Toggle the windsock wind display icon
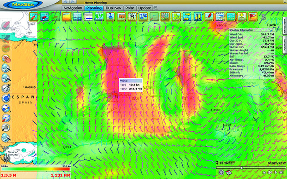This screenshot has width=287, height=179. pos(253,16)
